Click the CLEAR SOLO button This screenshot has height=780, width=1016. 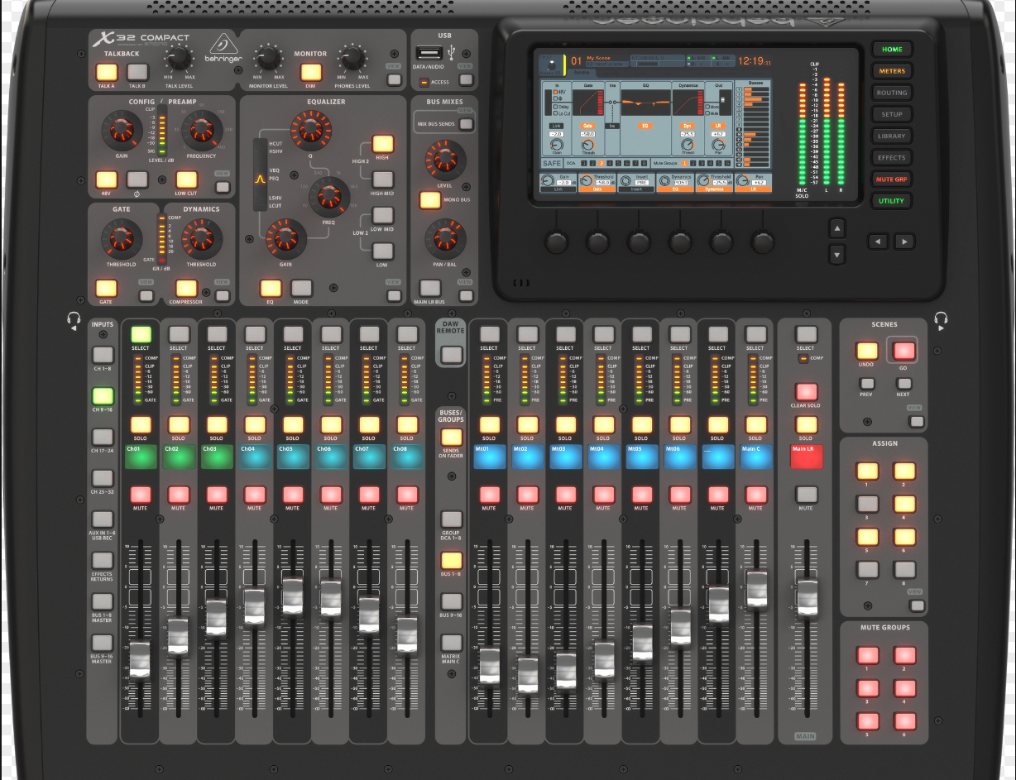(x=806, y=392)
